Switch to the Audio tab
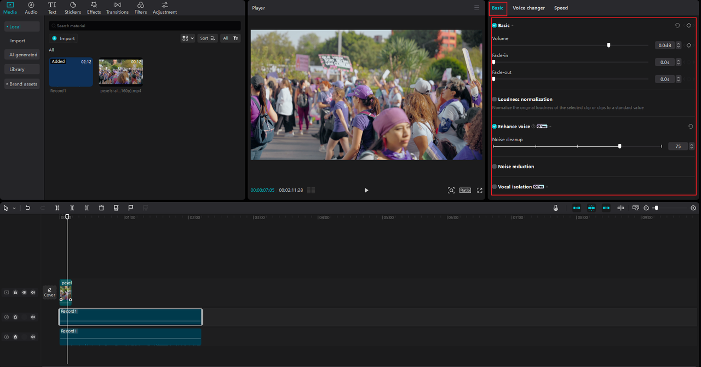Viewport: 701px width, 367px height. (31, 8)
